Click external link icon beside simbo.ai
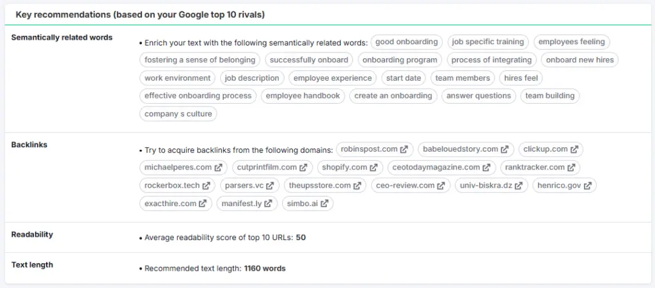 pyautogui.click(x=324, y=204)
